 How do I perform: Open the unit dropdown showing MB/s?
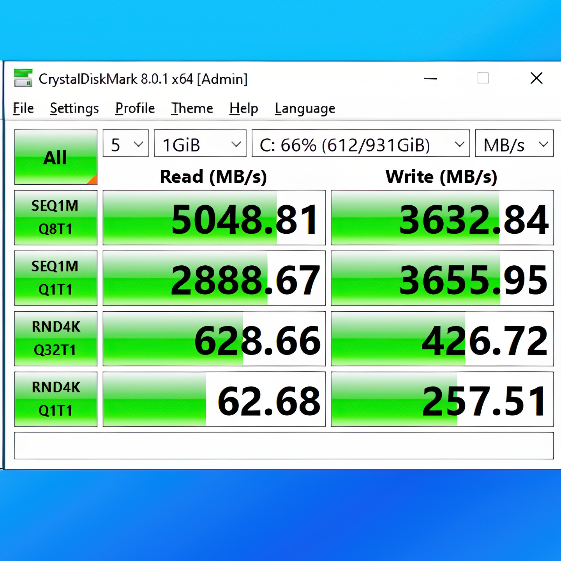(x=515, y=143)
